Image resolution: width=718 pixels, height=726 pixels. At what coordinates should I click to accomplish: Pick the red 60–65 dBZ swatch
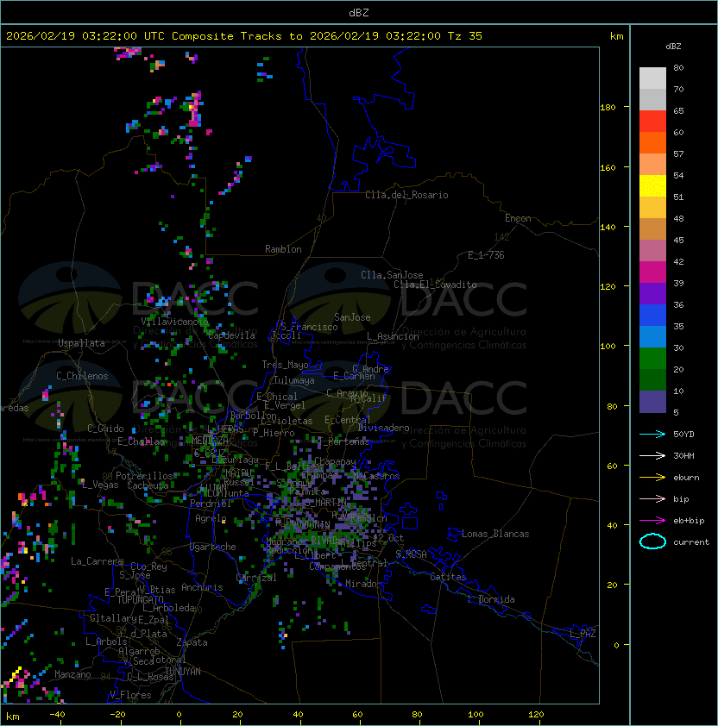pyautogui.click(x=652, y=122)
